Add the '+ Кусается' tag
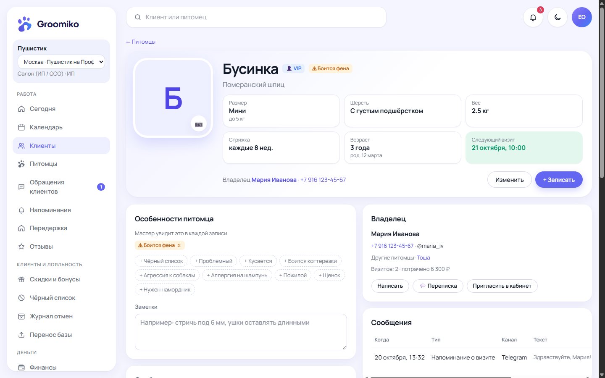Image resolution: width=605 pixels, height=378 pixels. tap(258, 261)
